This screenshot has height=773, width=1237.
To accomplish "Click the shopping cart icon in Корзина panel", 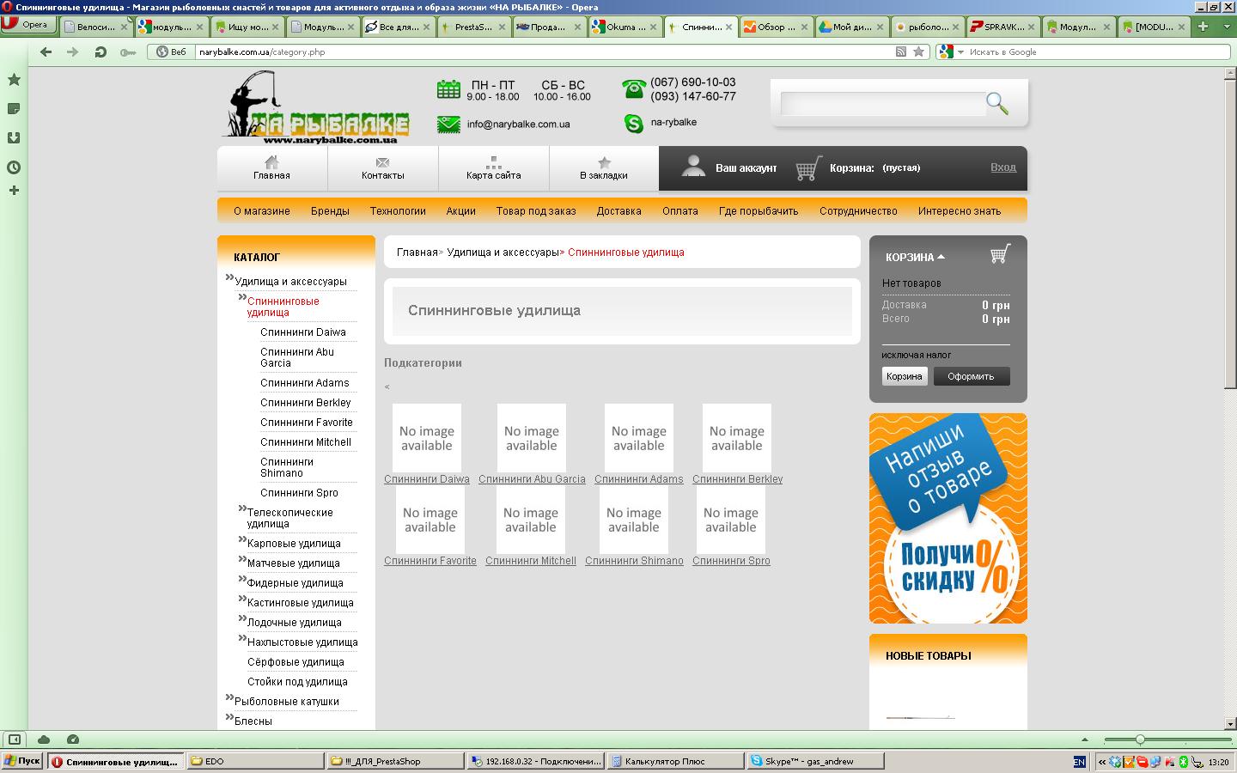I will click(999, 254).
